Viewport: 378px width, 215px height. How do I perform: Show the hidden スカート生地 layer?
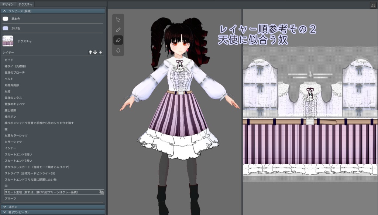coord(102,192)
